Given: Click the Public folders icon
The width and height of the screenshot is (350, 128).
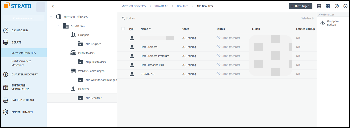Looking at the screenshot, I should click(73, 53).
